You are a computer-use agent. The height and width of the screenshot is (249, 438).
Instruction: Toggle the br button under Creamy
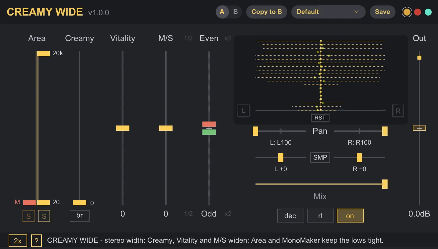(x=80, y=216)
